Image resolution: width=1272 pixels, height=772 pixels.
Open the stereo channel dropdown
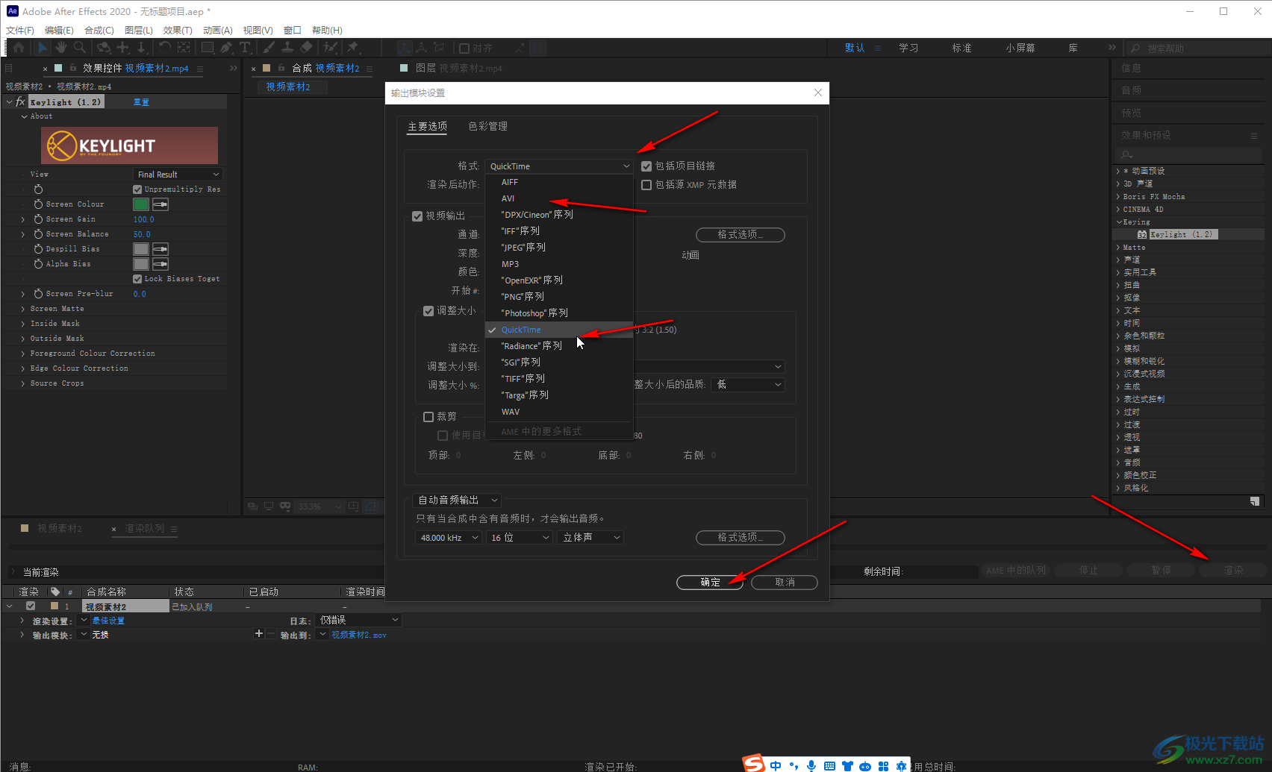590,538
